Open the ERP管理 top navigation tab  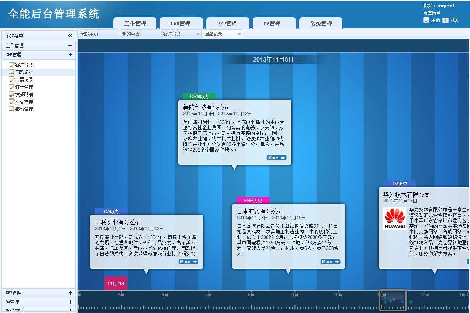click(x=228, y=23)
